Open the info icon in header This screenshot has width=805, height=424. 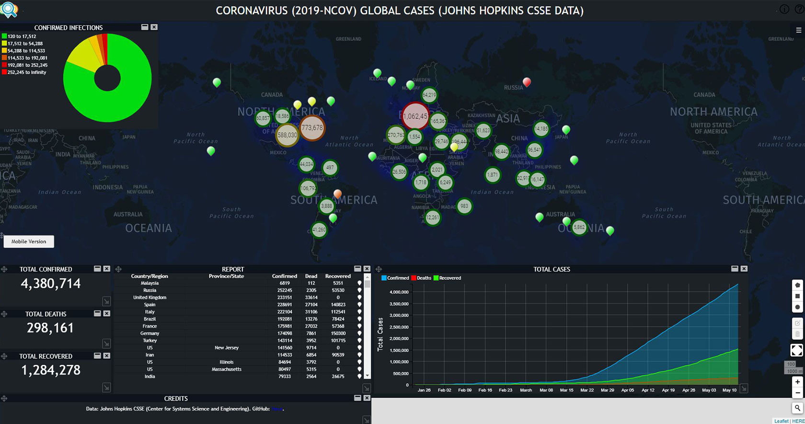pos(784,9)
